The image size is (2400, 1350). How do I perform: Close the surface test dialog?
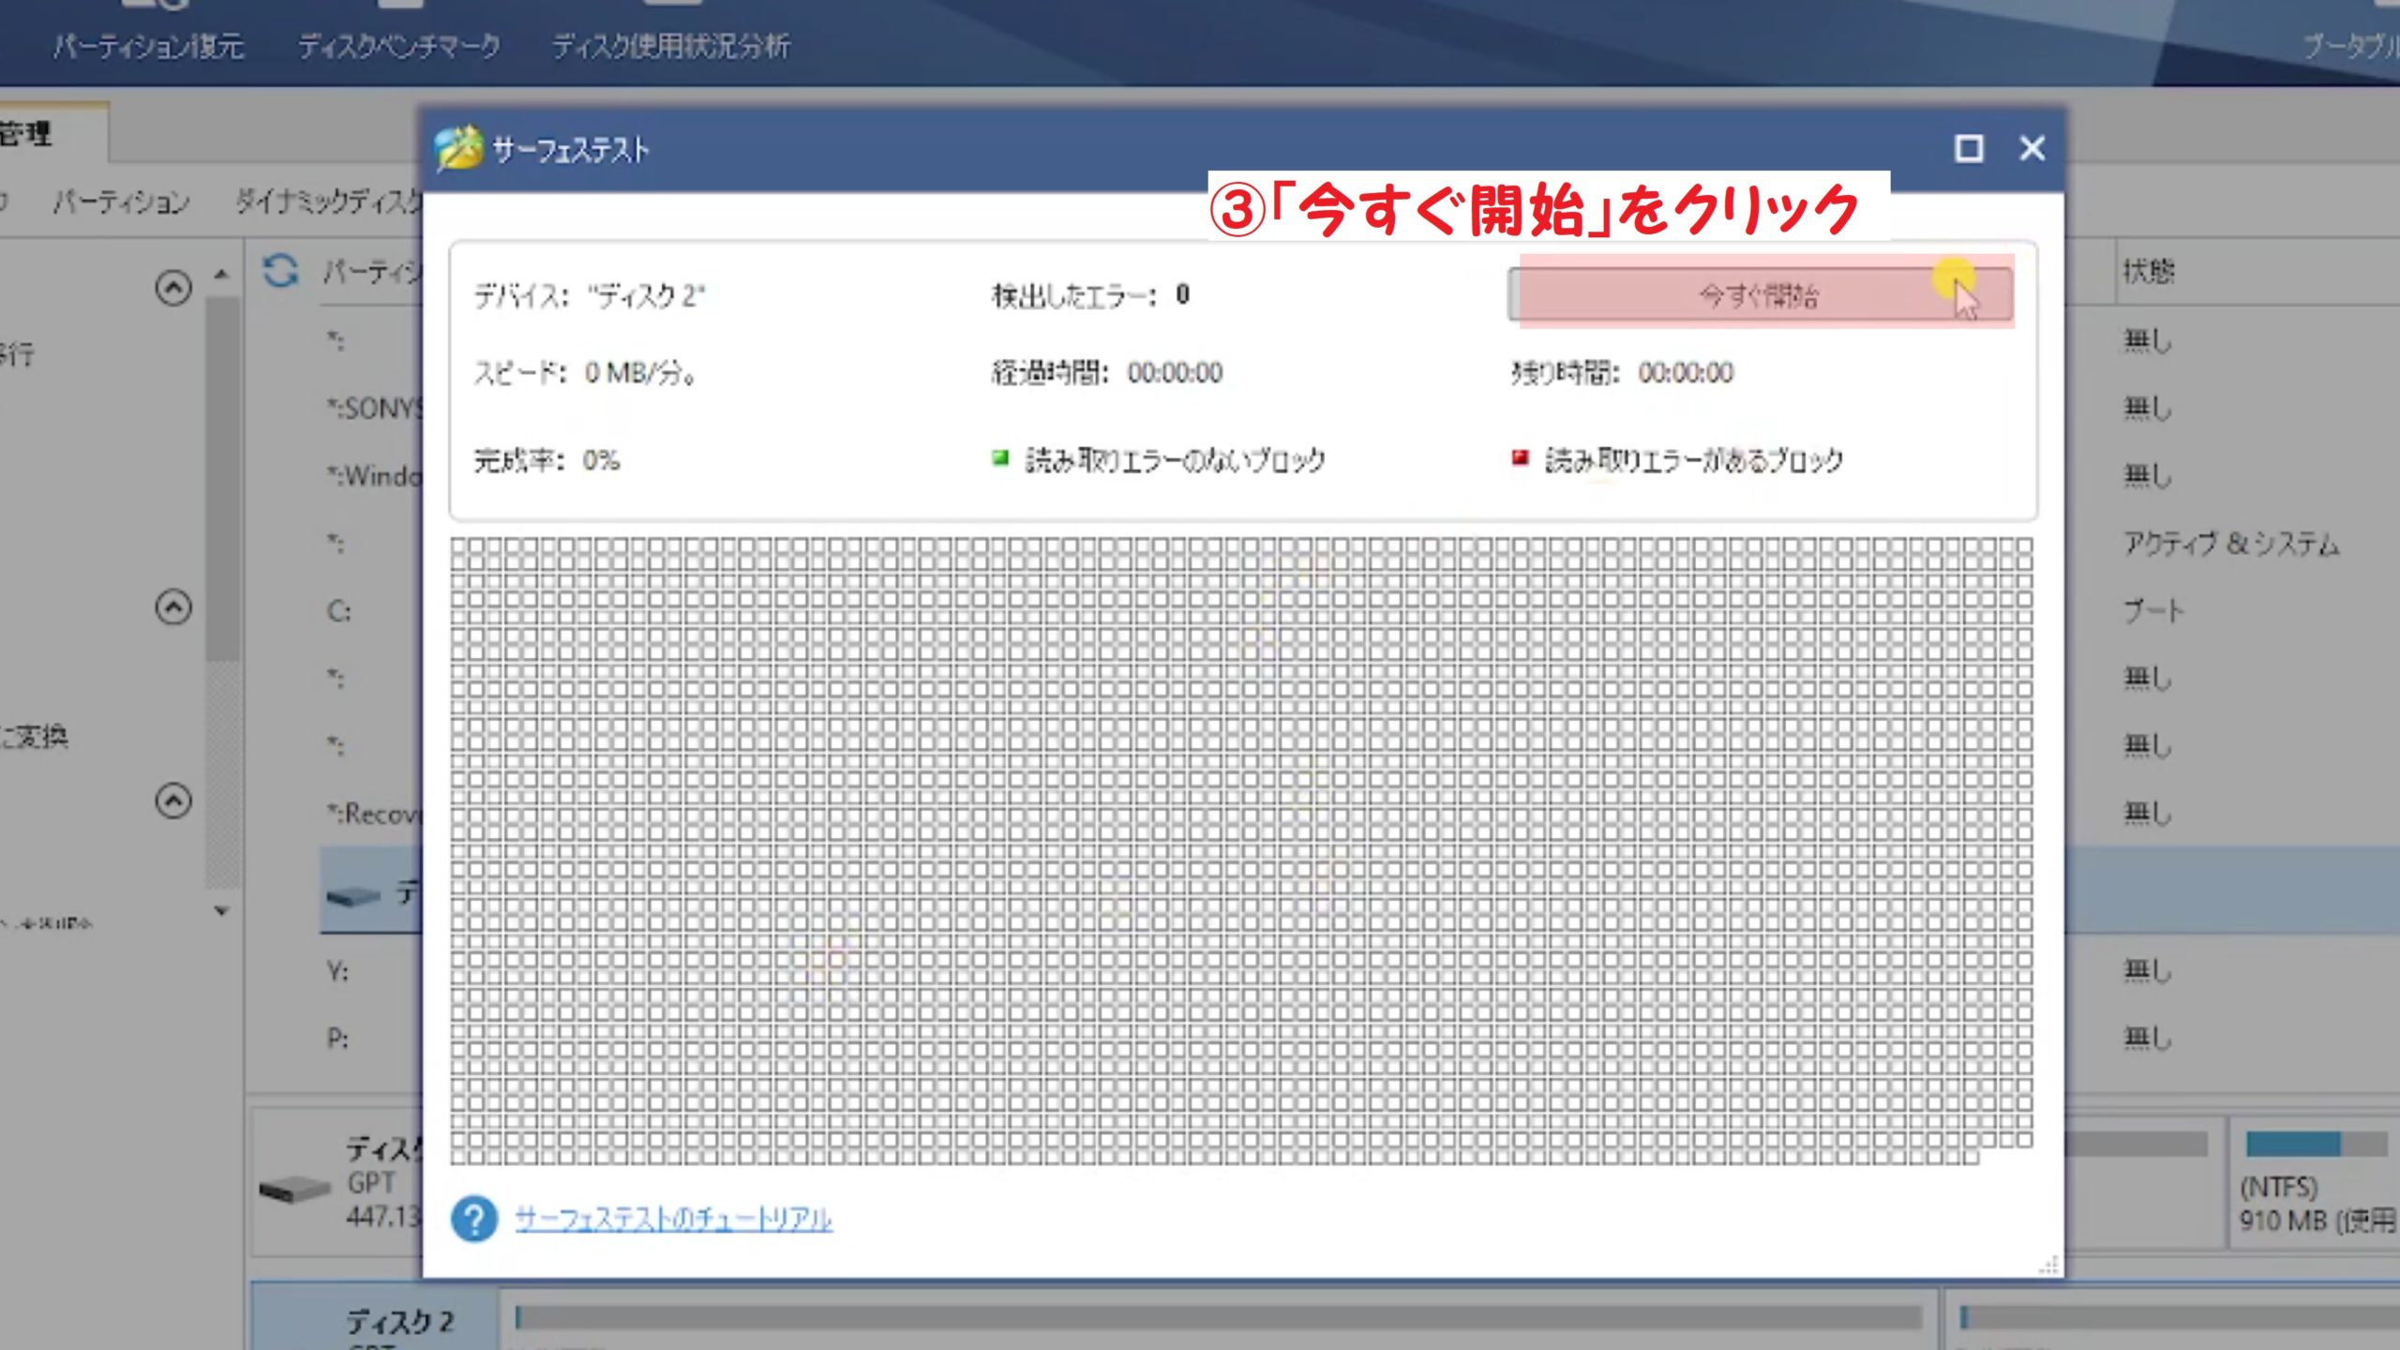coord(2032,149)
